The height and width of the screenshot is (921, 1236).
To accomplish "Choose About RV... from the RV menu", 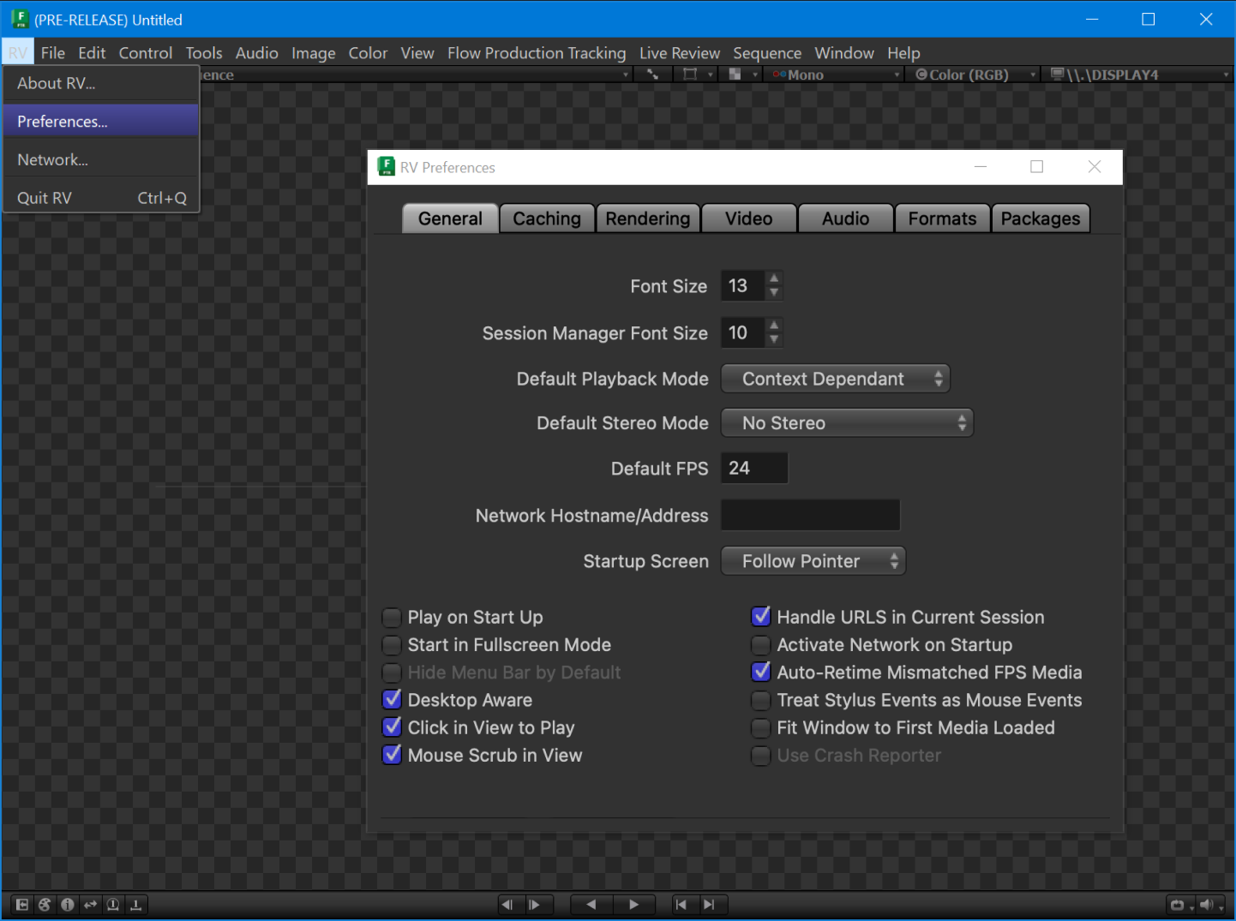I will coord(101,83).
